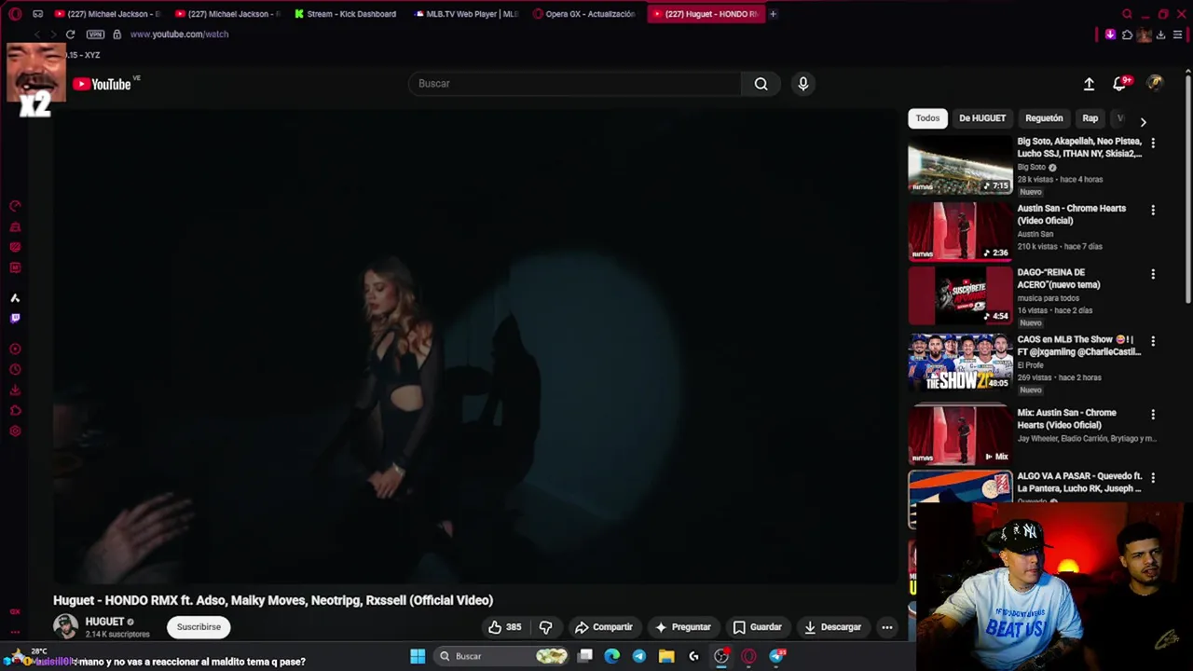
Task: Select De HUGUET filter chip
Action: click(982, 118)
